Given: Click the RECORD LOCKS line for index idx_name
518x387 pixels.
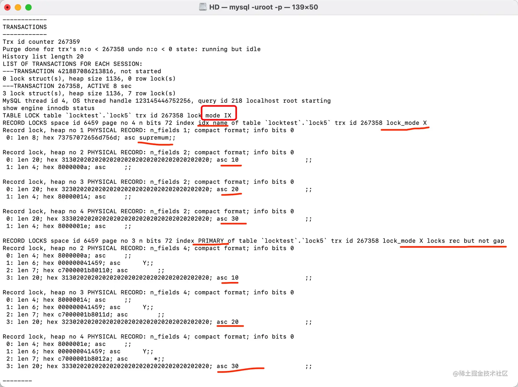Looking at the screenshot, I should point(215,123).
